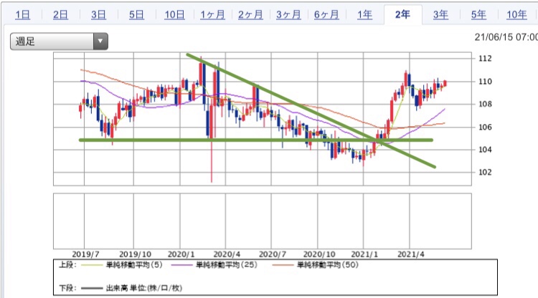Switch to the 2日 period tab

point(60,15)
